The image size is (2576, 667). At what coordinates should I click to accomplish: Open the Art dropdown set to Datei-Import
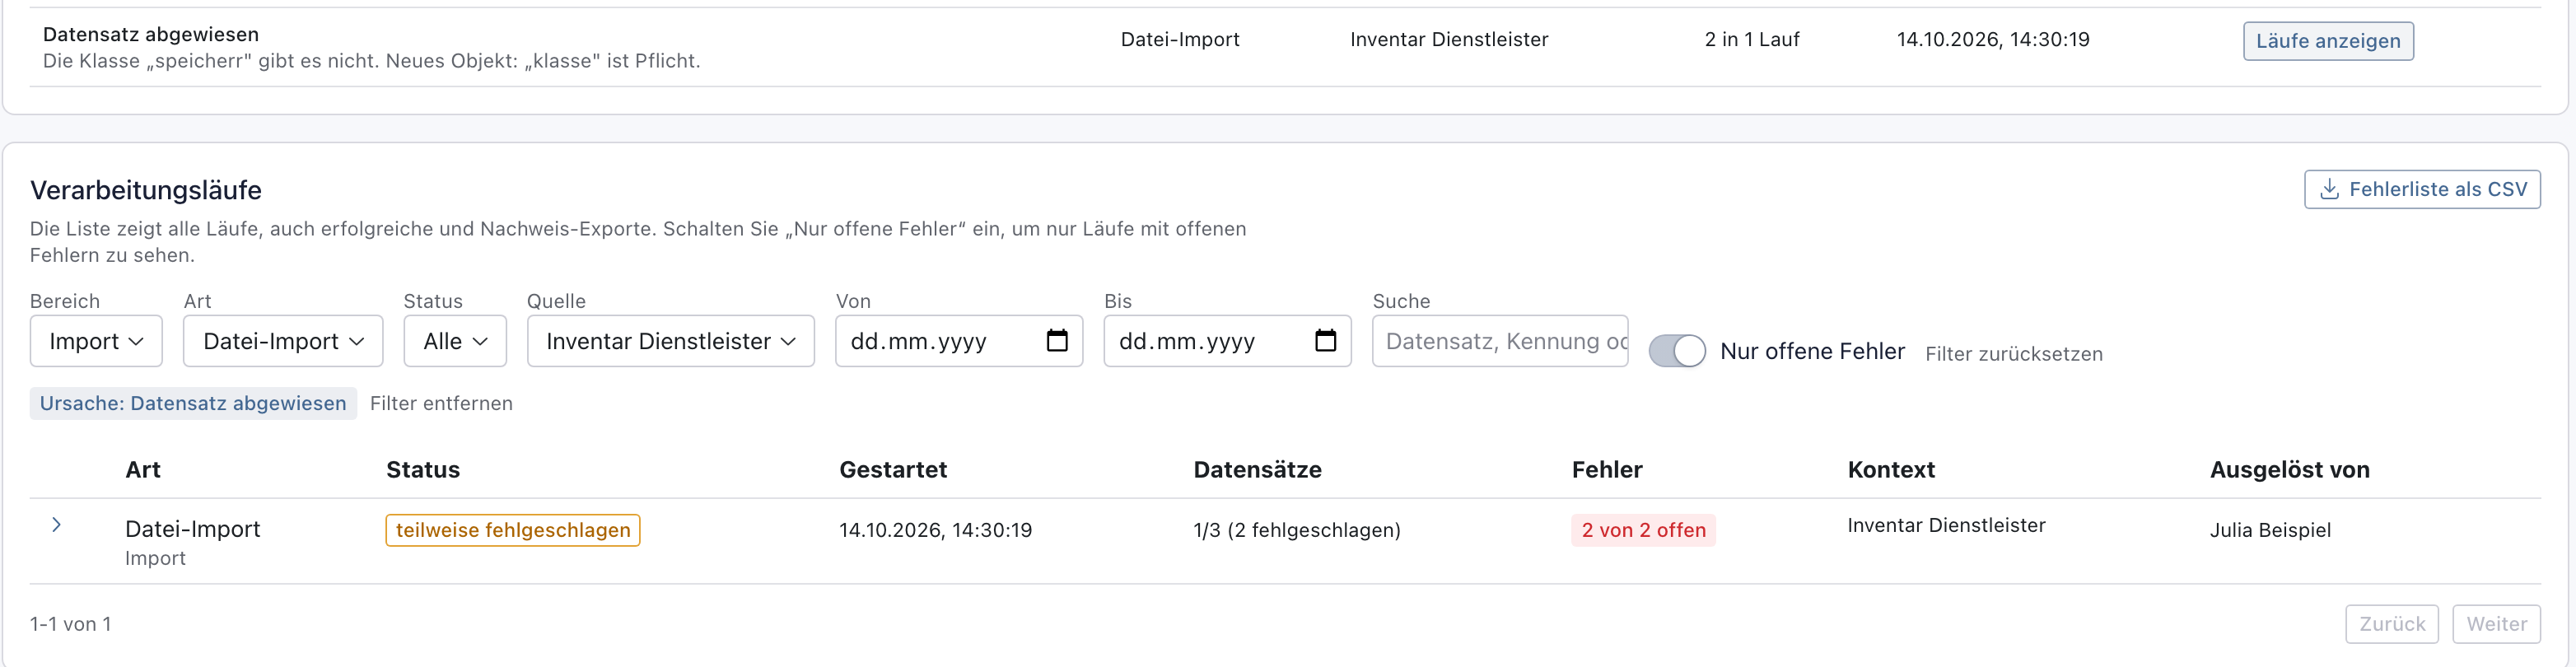click(x=283, y=341)
